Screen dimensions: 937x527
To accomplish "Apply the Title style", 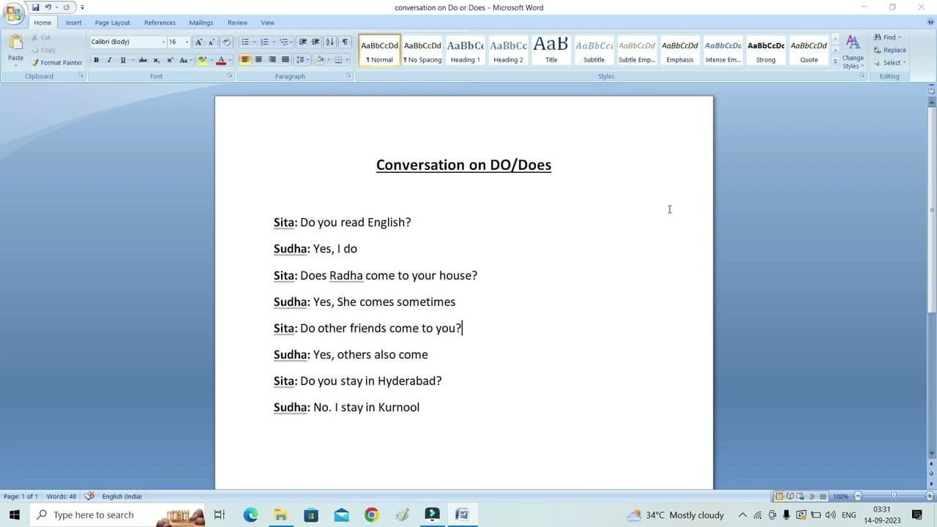I will (551, 51).
